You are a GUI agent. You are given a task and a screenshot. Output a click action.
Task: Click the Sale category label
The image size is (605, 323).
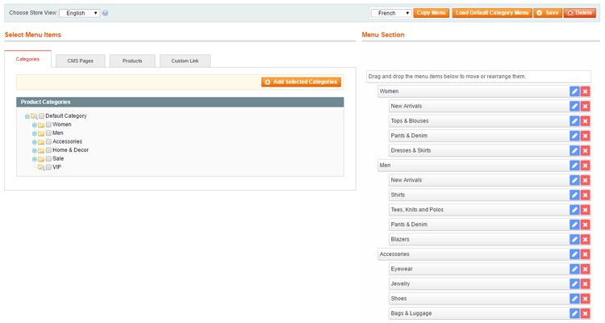[58, 158]
